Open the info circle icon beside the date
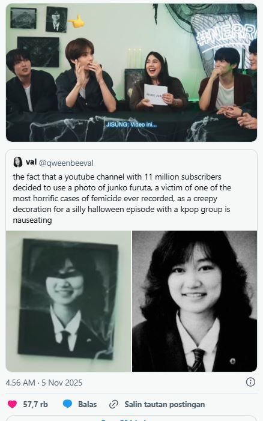Viewport: 263px width, 421px height. click(250, 382)
